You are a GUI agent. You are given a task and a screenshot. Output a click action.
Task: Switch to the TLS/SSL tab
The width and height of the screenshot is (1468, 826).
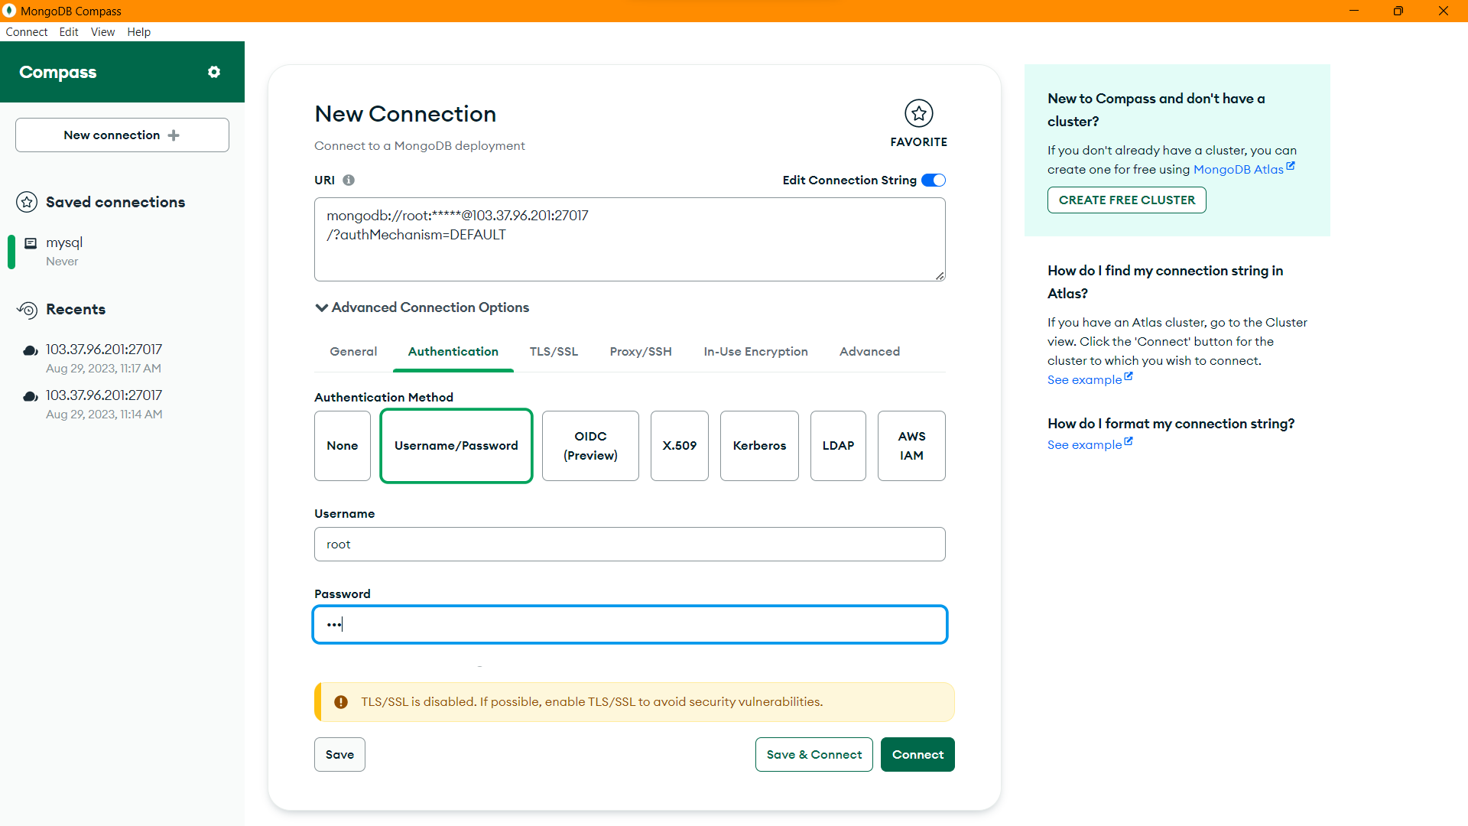(554, 352)
